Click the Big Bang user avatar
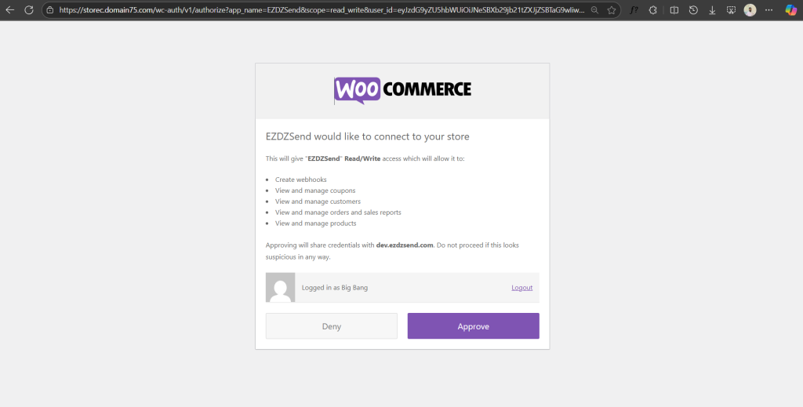The height and width of the screenshot is (407, 803). pyautogui.click(x=281, y=288)
